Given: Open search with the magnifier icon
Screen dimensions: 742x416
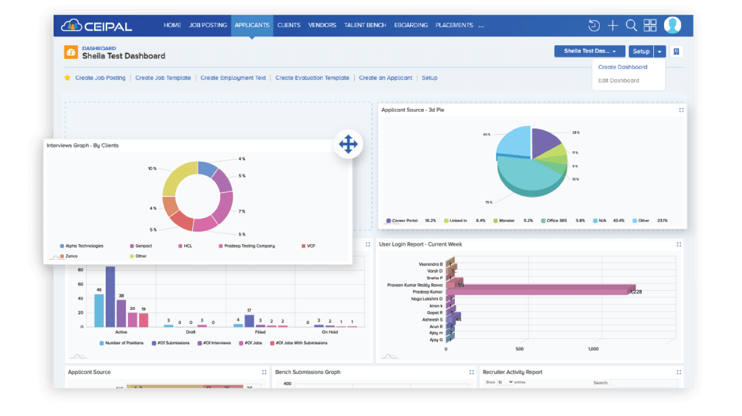Looking at the screenshot, I should tap(631, 26).
